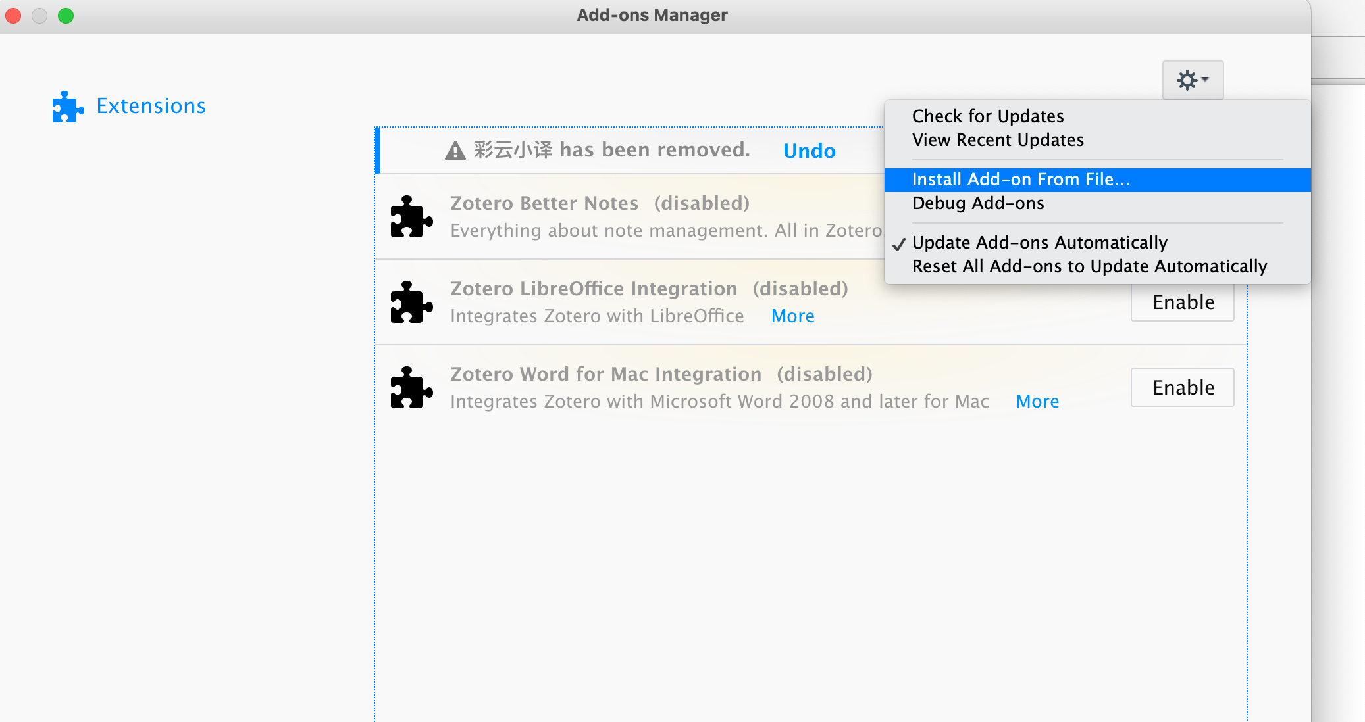1365x722 pixels.
Task: Open Debug Add-ons
Action: (x=978, y=203)
